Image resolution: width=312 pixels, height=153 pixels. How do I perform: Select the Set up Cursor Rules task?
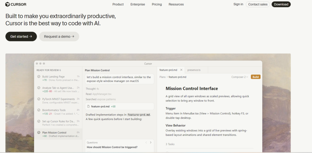click(x=58, y=123)
